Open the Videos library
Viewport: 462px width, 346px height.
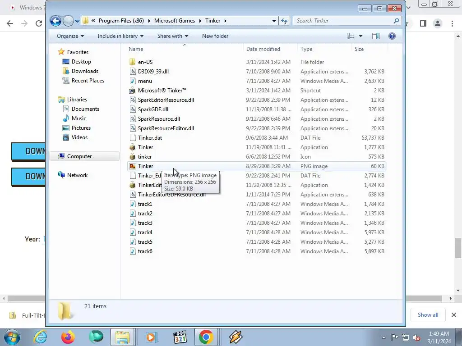tap(79, 137)
